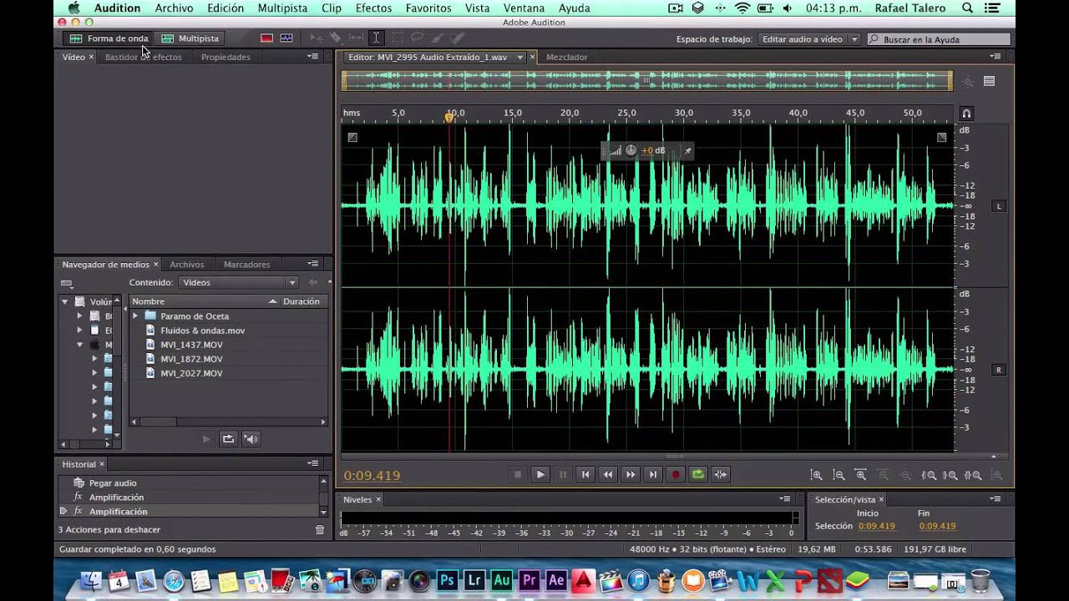Switch to the Mezclador tab
The image size is (1069, 601).
tap(566, 58)
